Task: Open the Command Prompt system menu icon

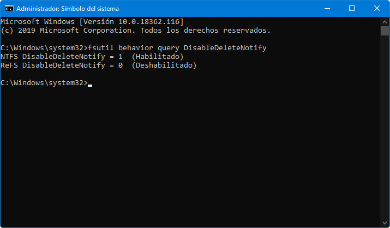Action: 8,9
